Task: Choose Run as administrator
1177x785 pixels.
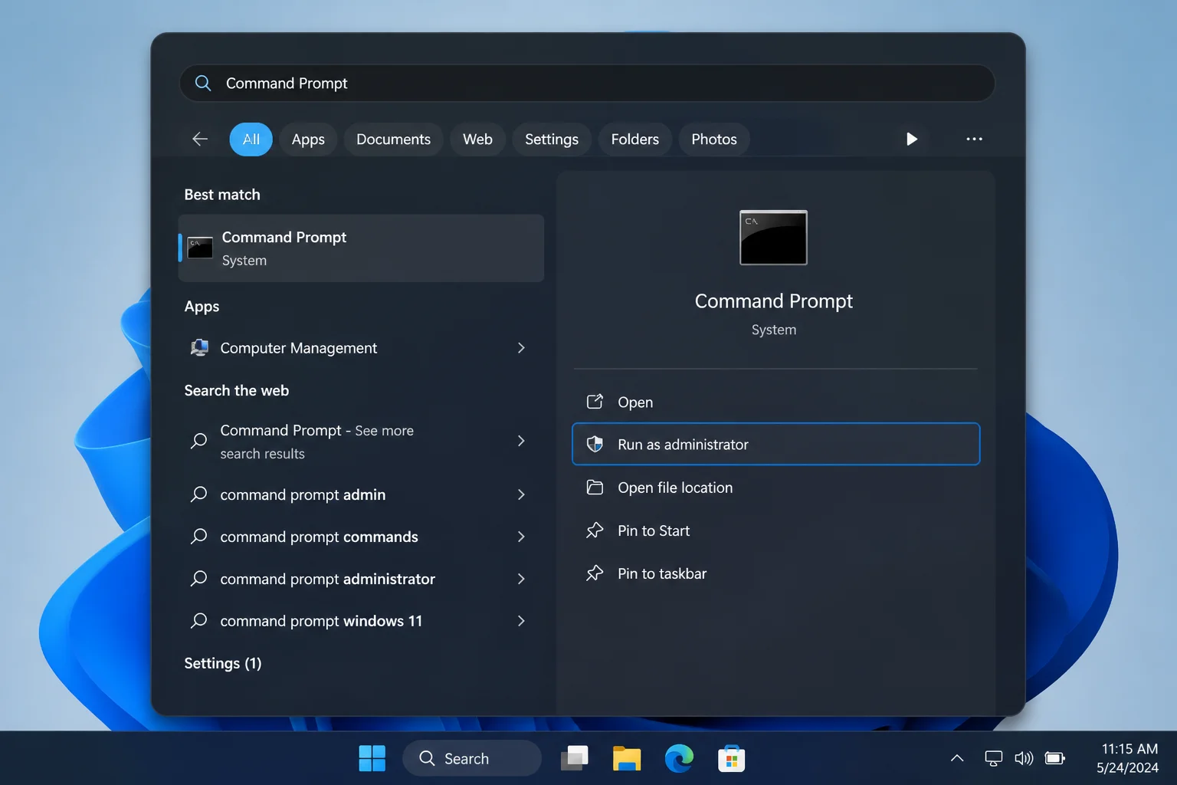Action: click(x=775, y=444)
